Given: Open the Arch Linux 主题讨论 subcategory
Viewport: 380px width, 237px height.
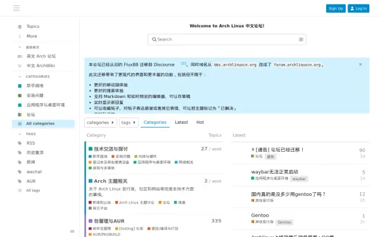Looking at the screenshot, I should pyautogui.click(x=134, y=203).
